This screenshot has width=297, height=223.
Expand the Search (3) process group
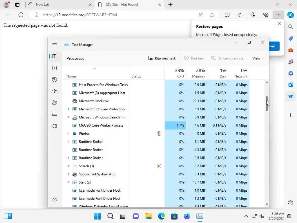(68, 166)
